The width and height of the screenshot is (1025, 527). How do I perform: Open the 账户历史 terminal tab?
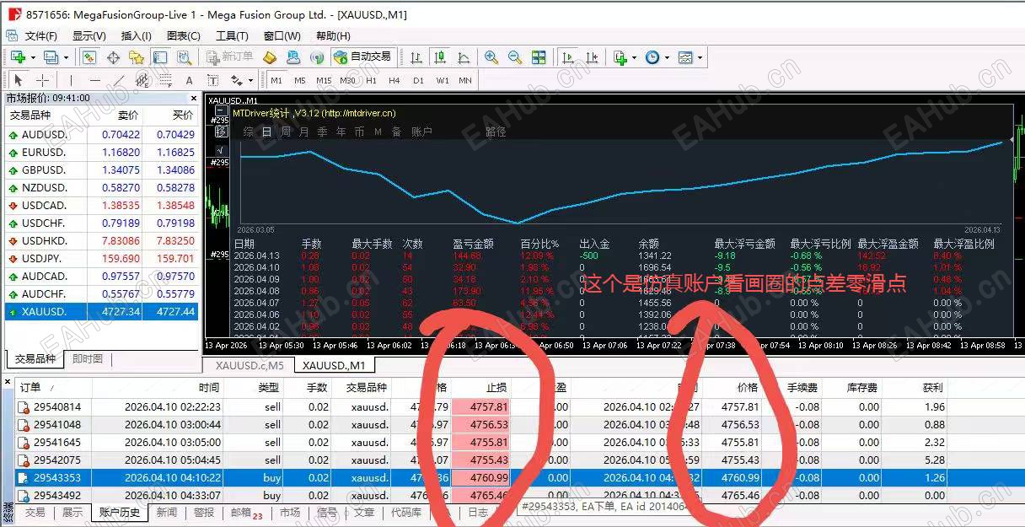tap(120, 512)
